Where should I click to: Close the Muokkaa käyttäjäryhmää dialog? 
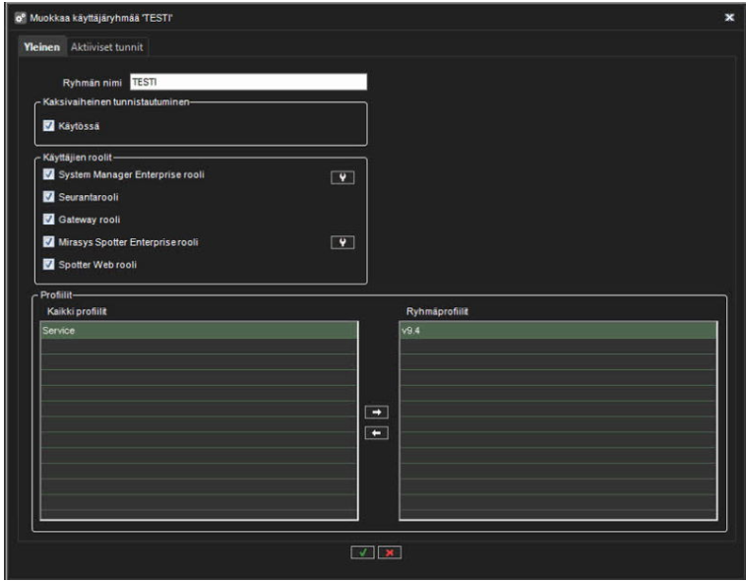pyautogui.click(x=729, y=18)
